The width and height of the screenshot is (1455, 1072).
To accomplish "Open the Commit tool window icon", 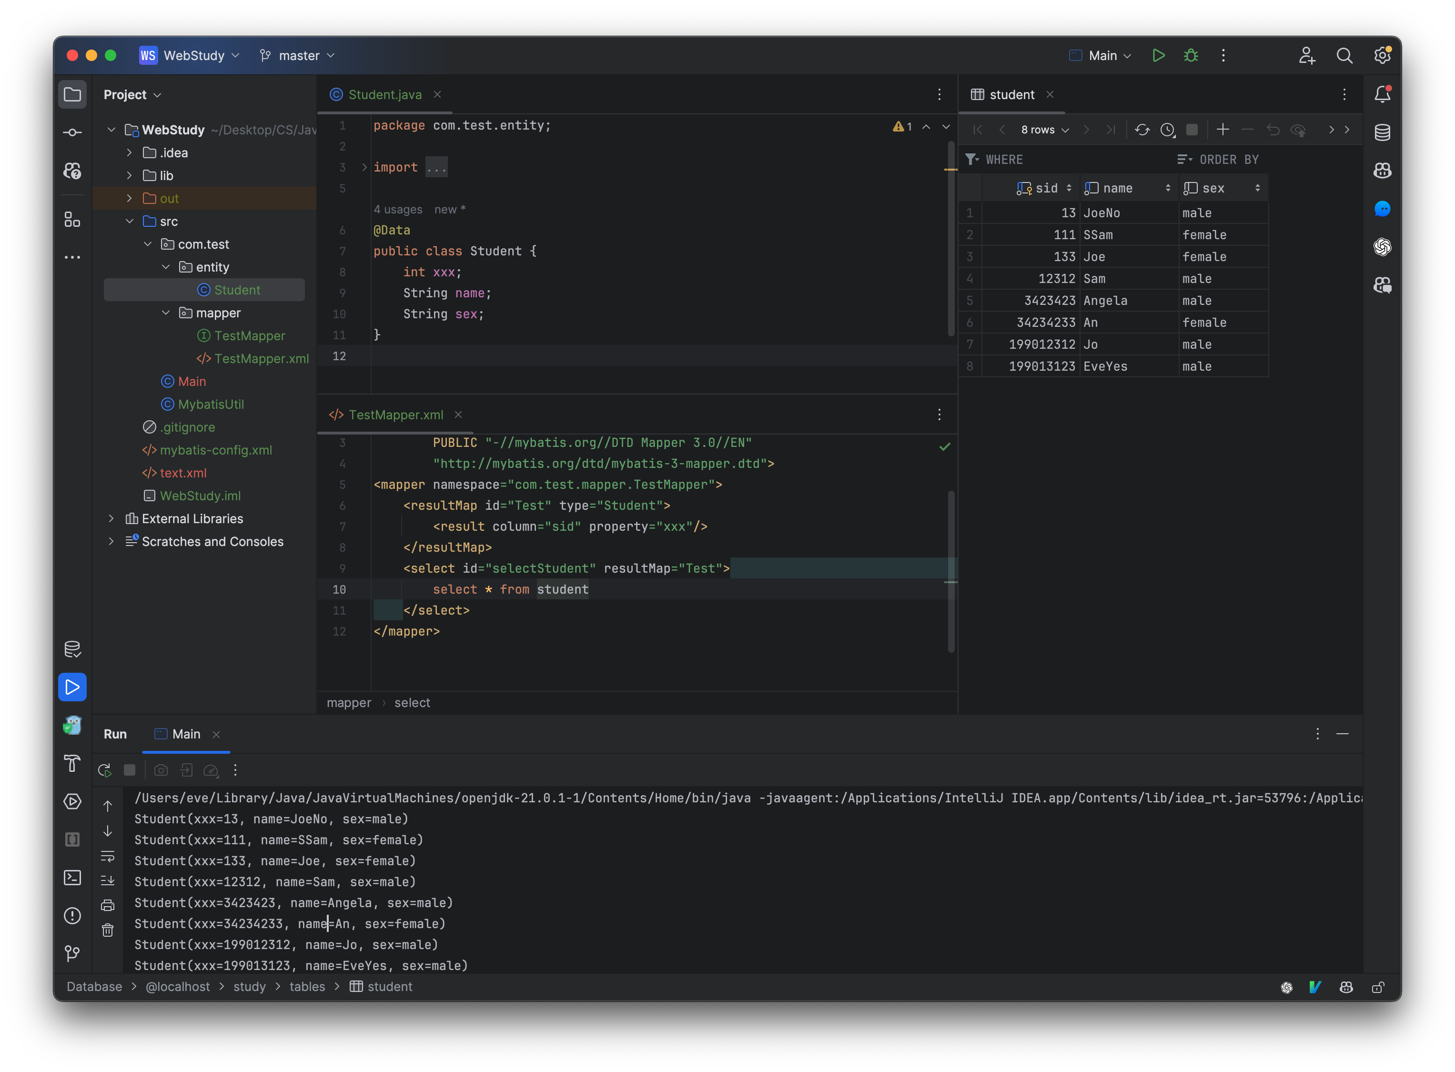I will [72, 131].
